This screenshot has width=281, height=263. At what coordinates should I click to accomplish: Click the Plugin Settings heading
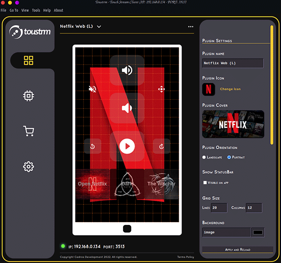217,41
